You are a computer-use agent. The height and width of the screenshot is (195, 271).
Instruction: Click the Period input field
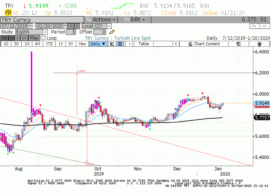tap(71, 32)
